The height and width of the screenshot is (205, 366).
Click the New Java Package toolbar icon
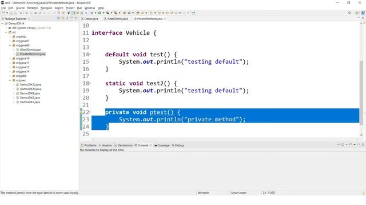tap(125, 13)
